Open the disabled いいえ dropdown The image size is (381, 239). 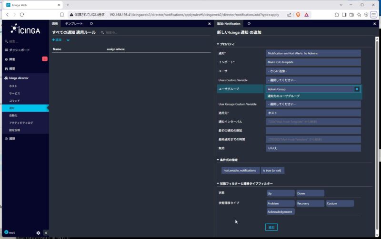point(313,148)
